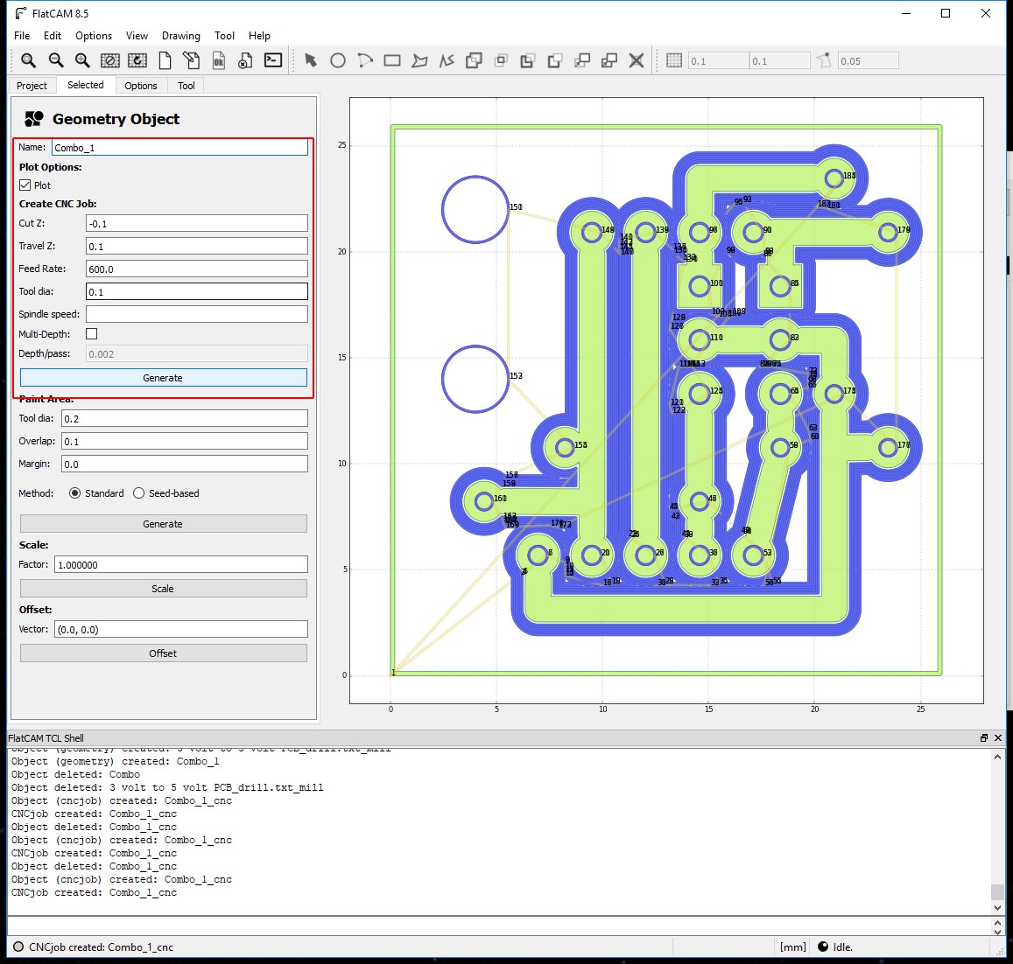
Task: Click the Cut Path icon
Action: [x=554, y=60]
